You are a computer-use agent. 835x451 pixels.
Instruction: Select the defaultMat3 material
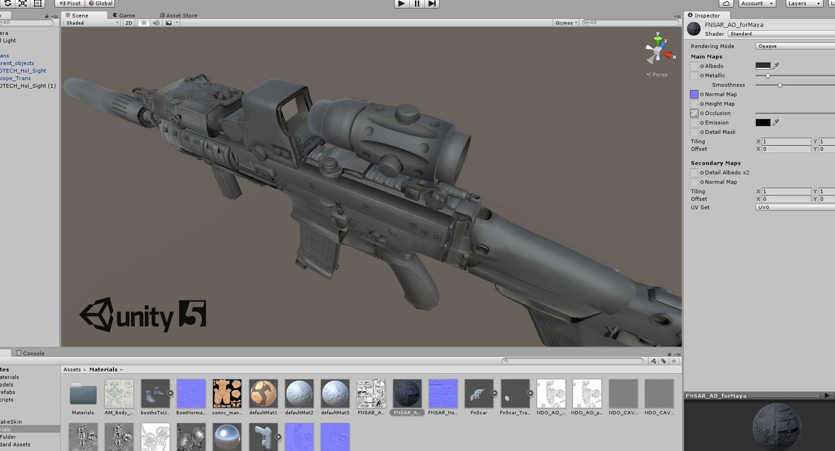[x=335, y=398]
